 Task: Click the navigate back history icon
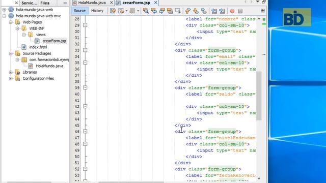(121, 11)
